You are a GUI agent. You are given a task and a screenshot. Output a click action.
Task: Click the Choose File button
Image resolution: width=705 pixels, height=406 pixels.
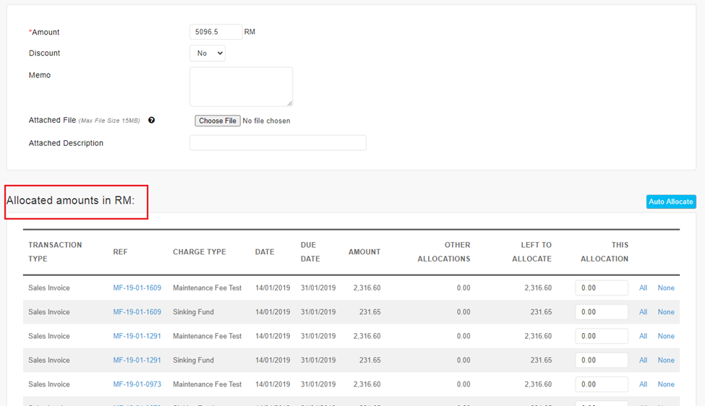point(218,121)
